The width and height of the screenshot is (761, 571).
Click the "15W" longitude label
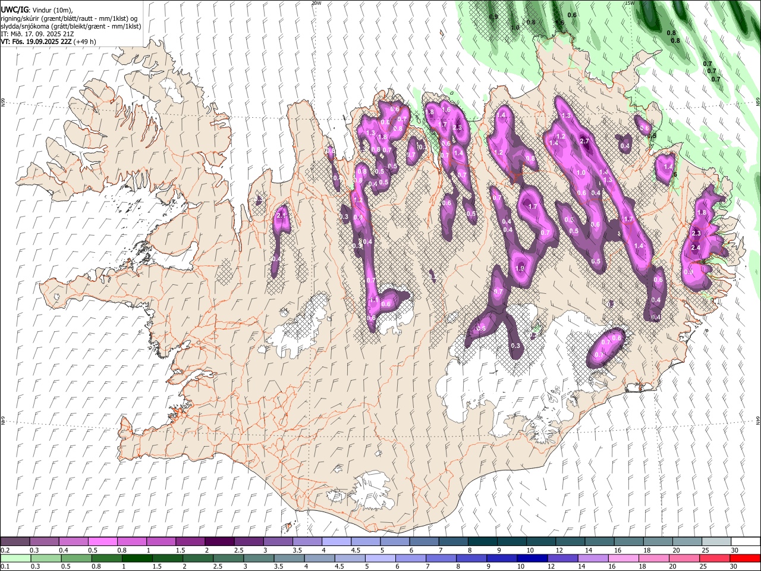click(x=630, y=3)
